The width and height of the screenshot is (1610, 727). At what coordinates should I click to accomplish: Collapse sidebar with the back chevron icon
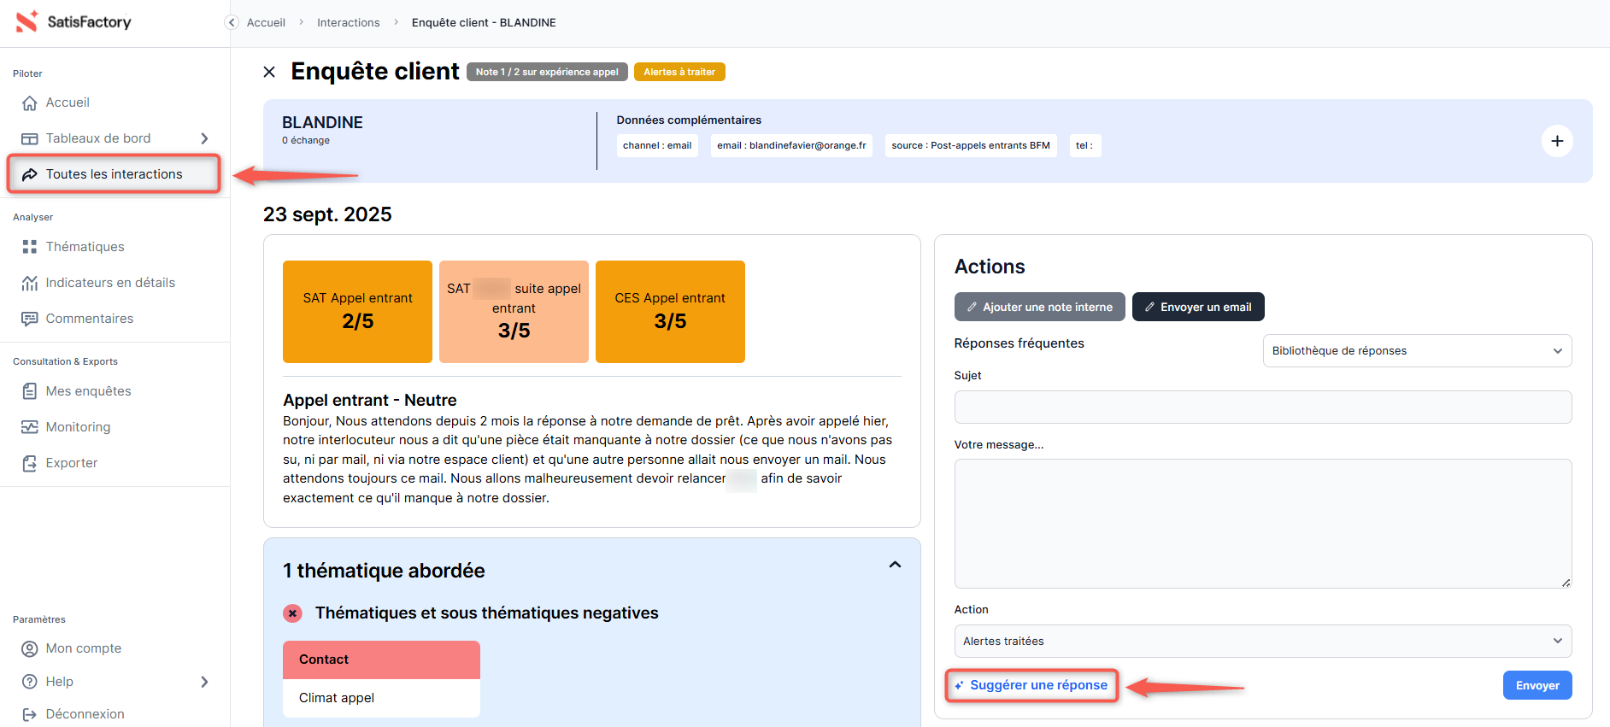tap(232, 22)
